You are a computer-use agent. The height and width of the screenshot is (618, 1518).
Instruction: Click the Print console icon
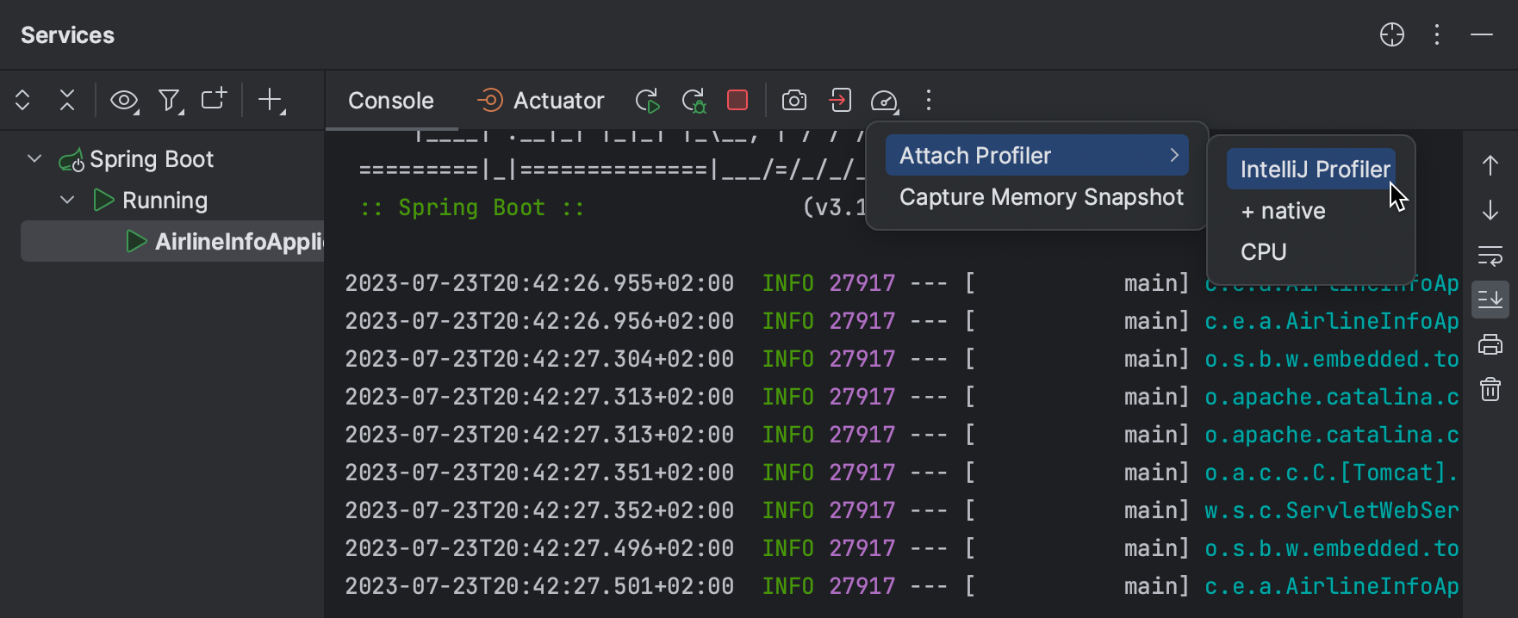pos(1490,344)
